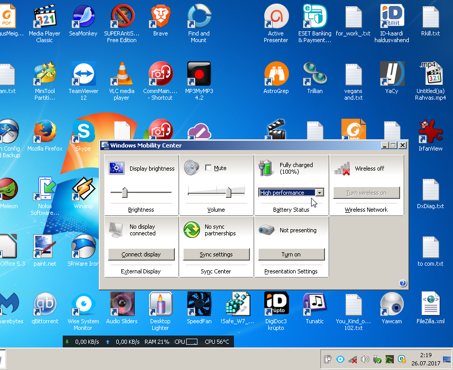
Task: Click the Wireless off signal icon
Action: point(341,168)
